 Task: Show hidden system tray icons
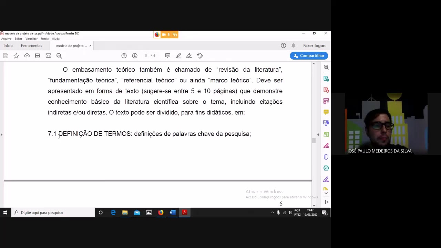273,213
